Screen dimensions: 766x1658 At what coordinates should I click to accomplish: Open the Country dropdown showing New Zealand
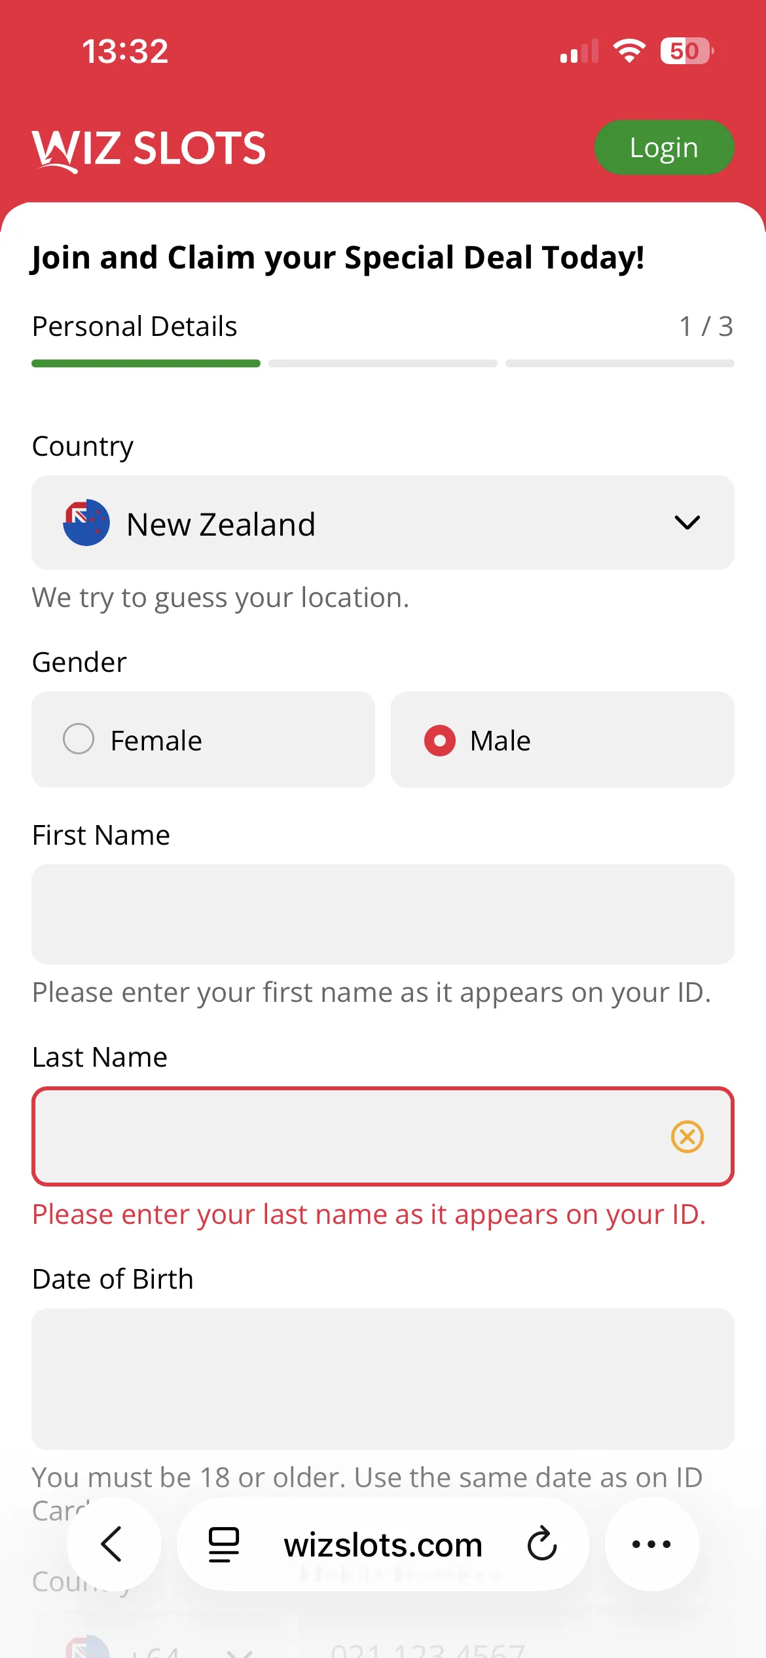[383, 523]
